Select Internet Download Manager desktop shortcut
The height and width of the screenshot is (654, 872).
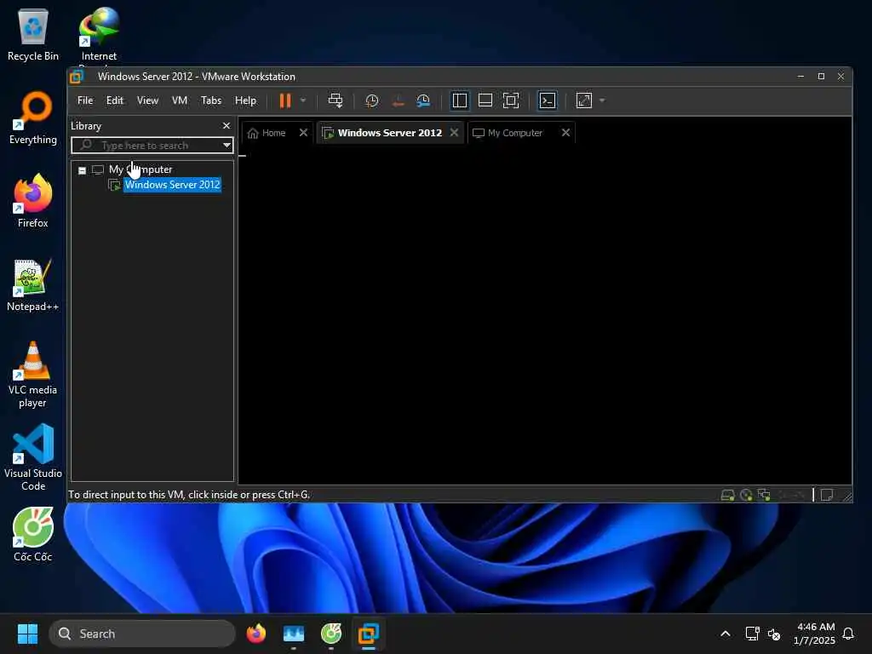pos(99,35)
